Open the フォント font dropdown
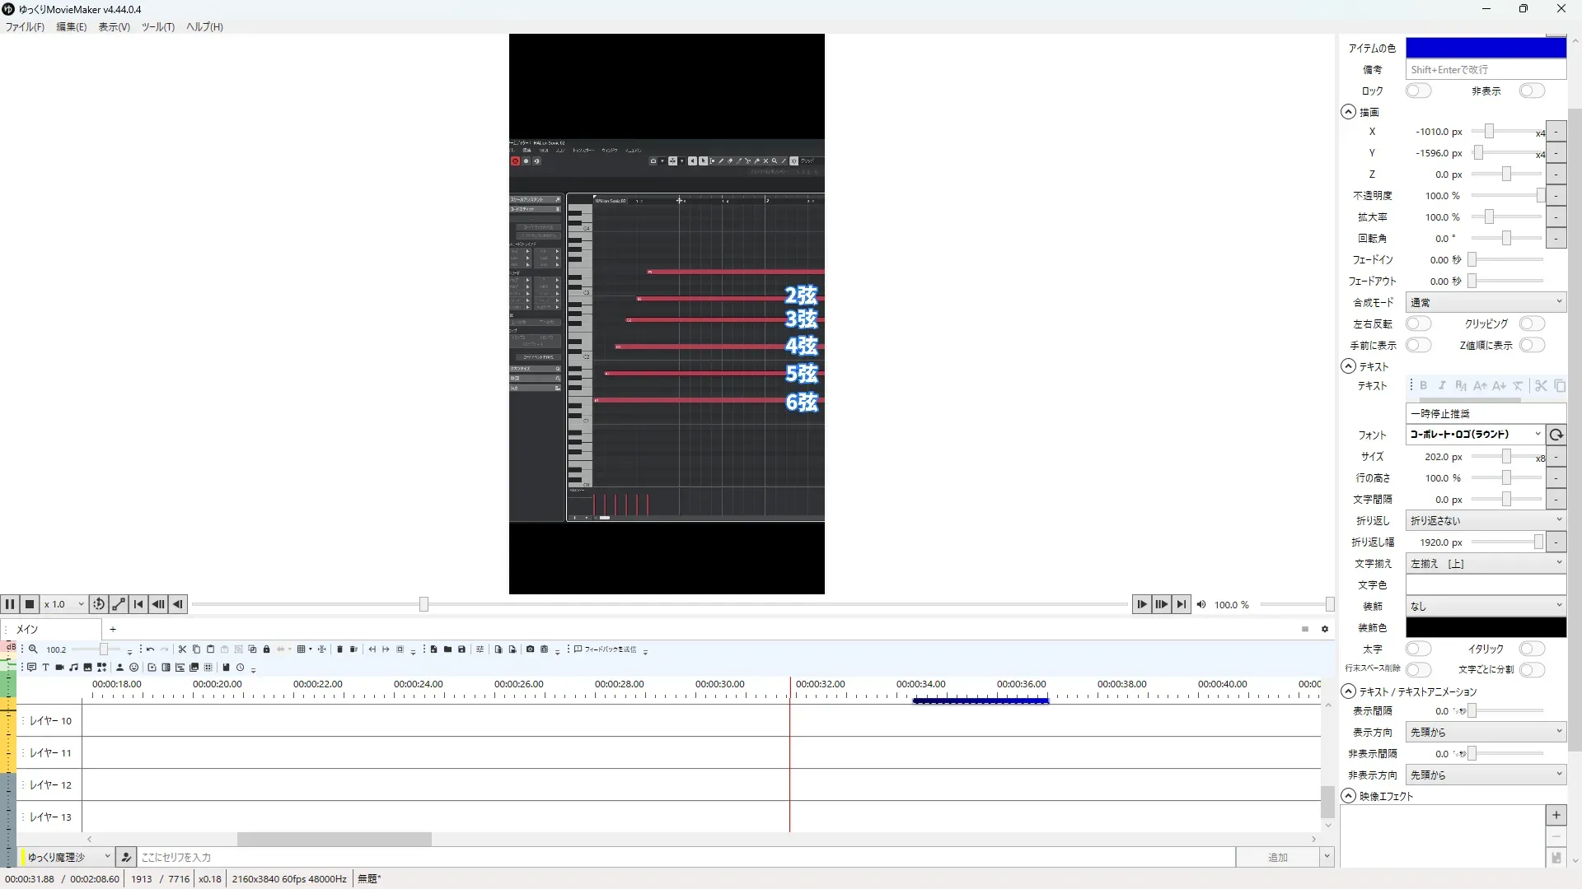Viewport: 1582px width, 889px height. (1475, 434)
